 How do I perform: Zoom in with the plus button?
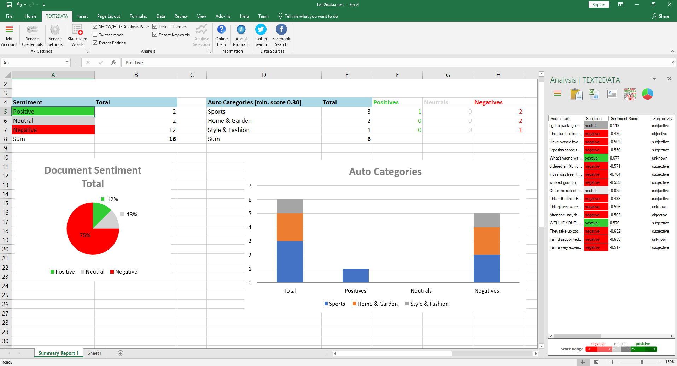[660, 362]
